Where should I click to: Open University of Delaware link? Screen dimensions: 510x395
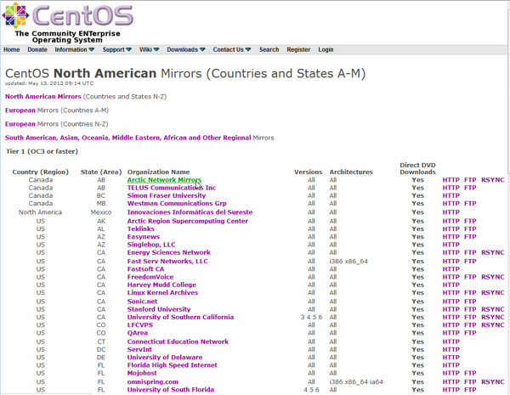[165, 357]
